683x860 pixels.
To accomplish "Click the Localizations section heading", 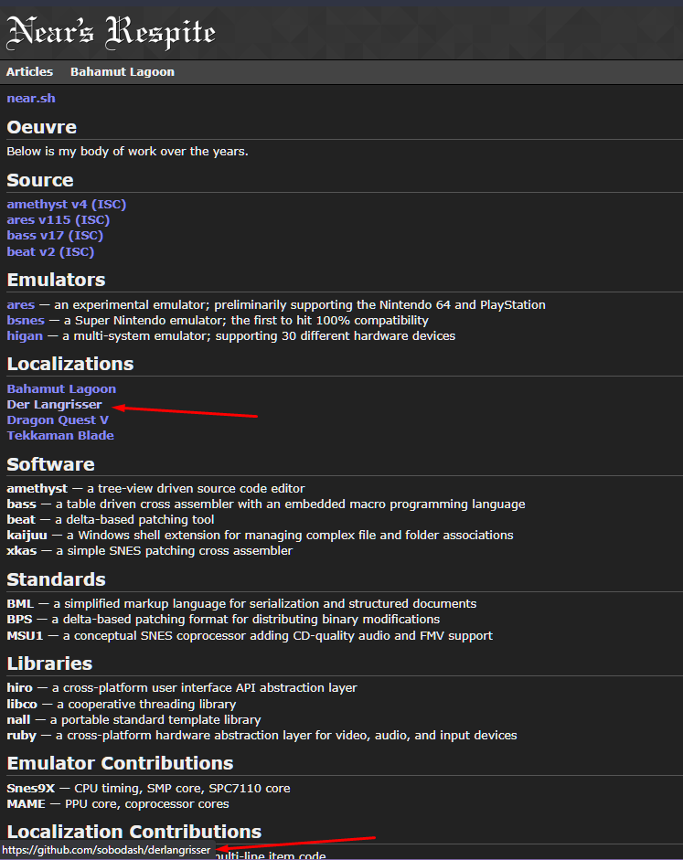I will 70,364.
